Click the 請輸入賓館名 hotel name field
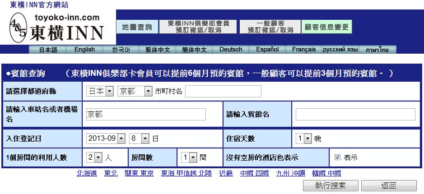The image size is (424, 194). coord(355,114)
